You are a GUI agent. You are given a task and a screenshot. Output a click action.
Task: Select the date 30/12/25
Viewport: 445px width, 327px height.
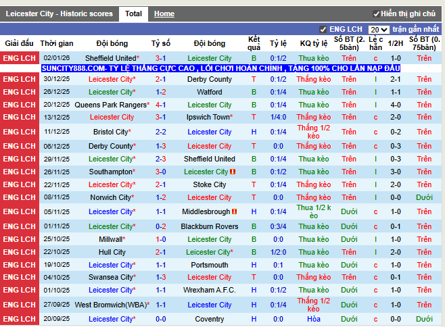click(57, 79)
